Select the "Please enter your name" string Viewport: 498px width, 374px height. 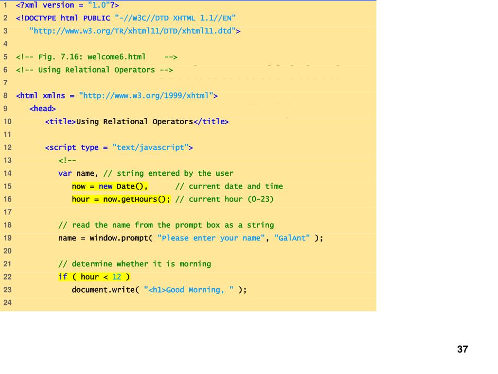pyautogui.click(x=211, y=238)
